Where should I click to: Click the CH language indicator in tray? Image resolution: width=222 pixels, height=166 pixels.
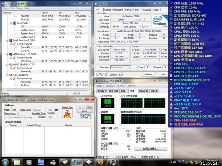pos(170,162)
